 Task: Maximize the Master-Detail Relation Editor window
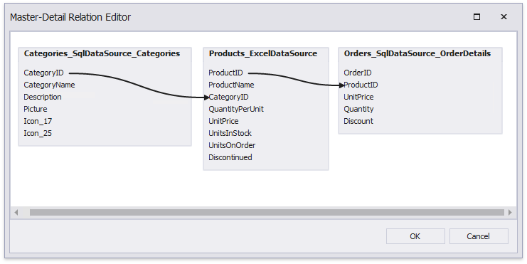click(477, 17)
